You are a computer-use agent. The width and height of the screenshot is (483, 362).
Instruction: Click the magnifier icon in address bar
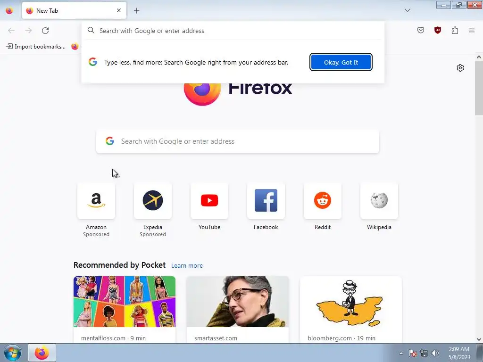pos(91,30)
